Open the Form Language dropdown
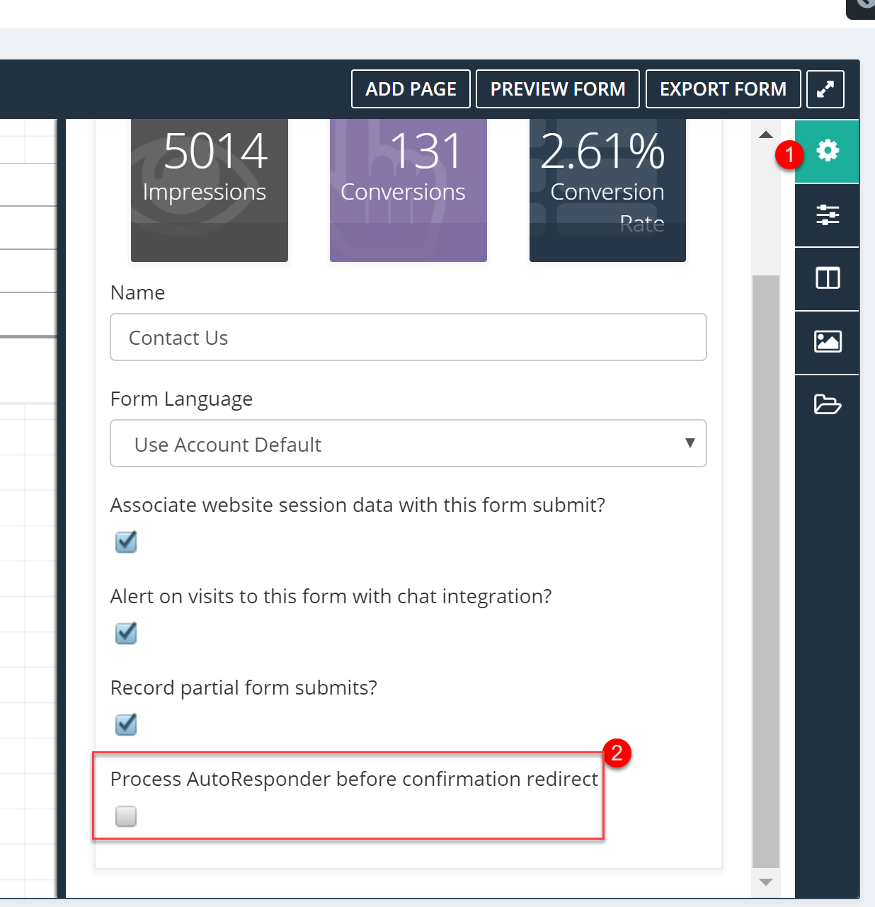The height and width of the screenshot is (907, 875). click(x=408, y=443)
